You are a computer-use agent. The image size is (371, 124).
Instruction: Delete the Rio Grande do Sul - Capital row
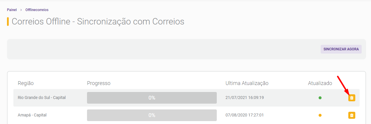[x=352, y=98]
